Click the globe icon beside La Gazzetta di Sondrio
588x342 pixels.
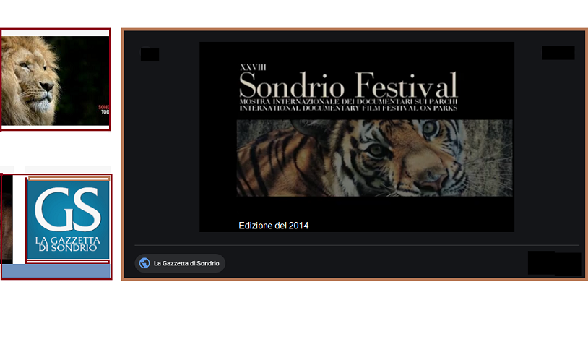pyautogui.click(x=144, y=263)
